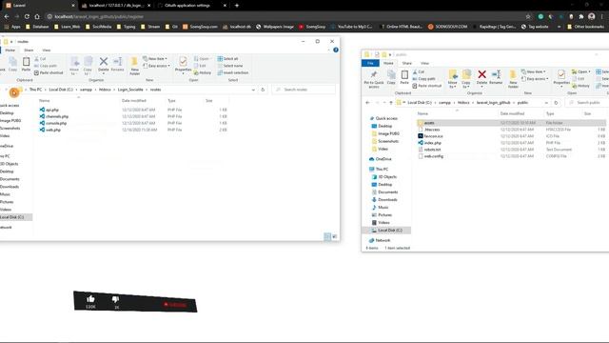This screenshot has width=609, height=343.
Task: Click New folder icon in public window
Action: 513,79
